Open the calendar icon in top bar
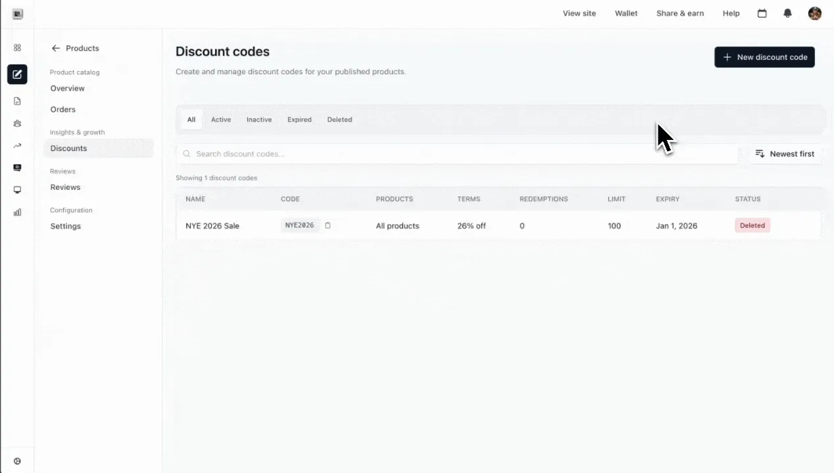 pyautogui.click(x=762, y=13)
